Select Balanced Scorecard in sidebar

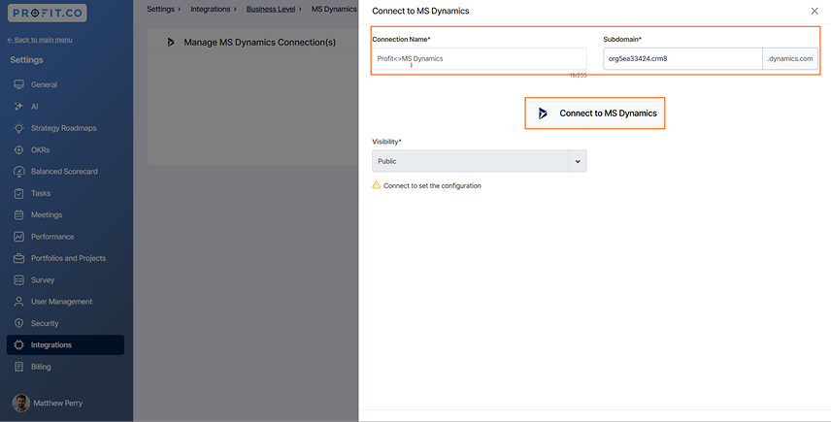pos(66,172)
